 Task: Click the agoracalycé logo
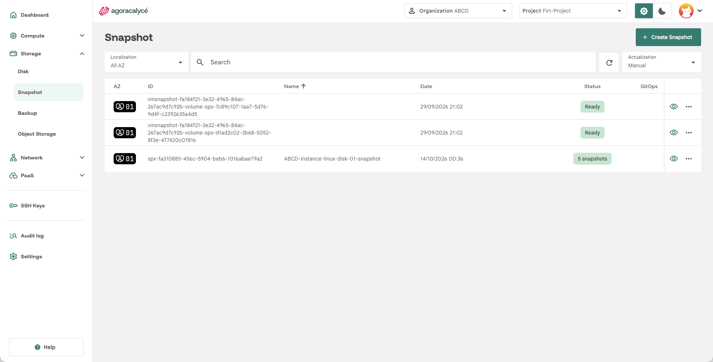123,11
